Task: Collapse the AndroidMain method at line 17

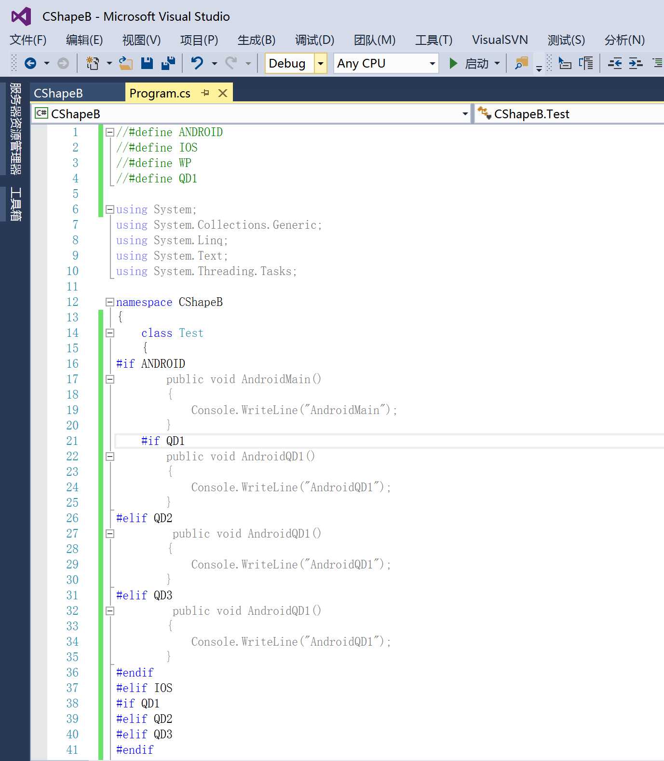Action: pyautogui.click(x=110, y=379)
